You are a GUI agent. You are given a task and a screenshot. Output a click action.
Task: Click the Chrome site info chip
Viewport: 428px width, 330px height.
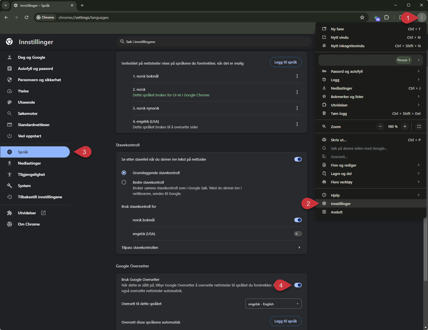45,17
